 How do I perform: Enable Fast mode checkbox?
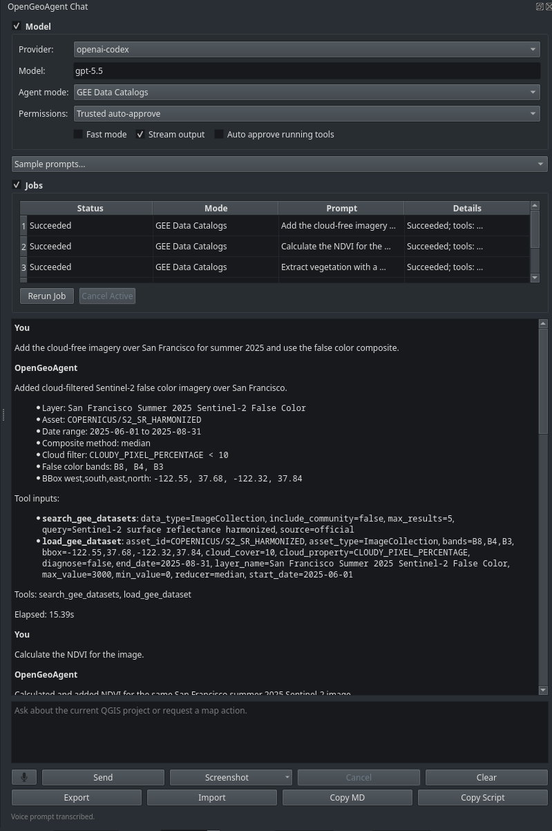click(x=78, y=134)
